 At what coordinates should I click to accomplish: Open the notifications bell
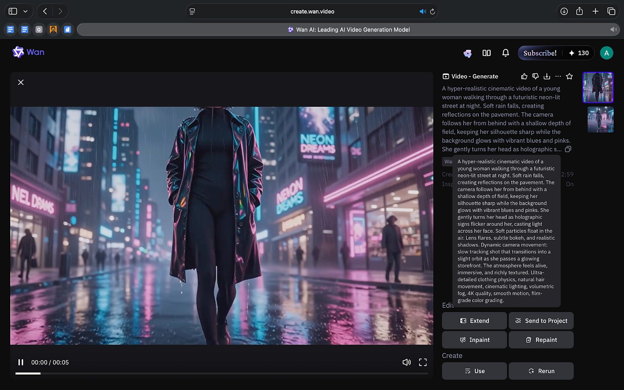505,53
